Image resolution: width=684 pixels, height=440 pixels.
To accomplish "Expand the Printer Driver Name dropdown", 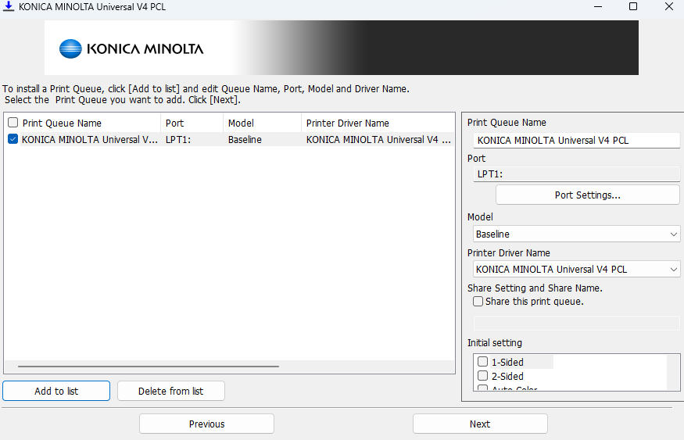I will click(577, 269).
